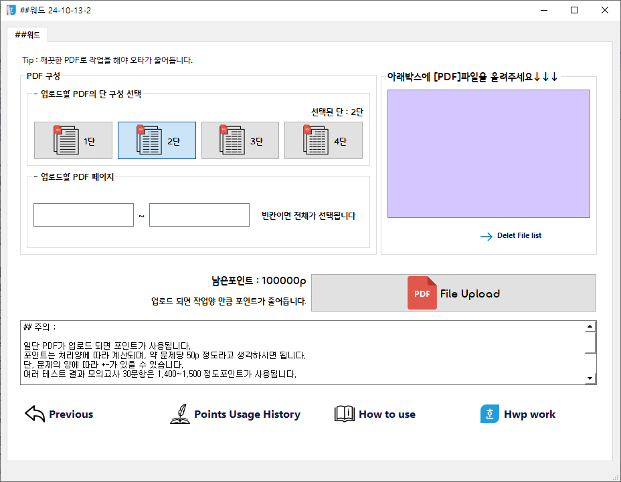Click the 3단 document page icon
The width and height of the screenshot is (621, 482).
[232, 140]
